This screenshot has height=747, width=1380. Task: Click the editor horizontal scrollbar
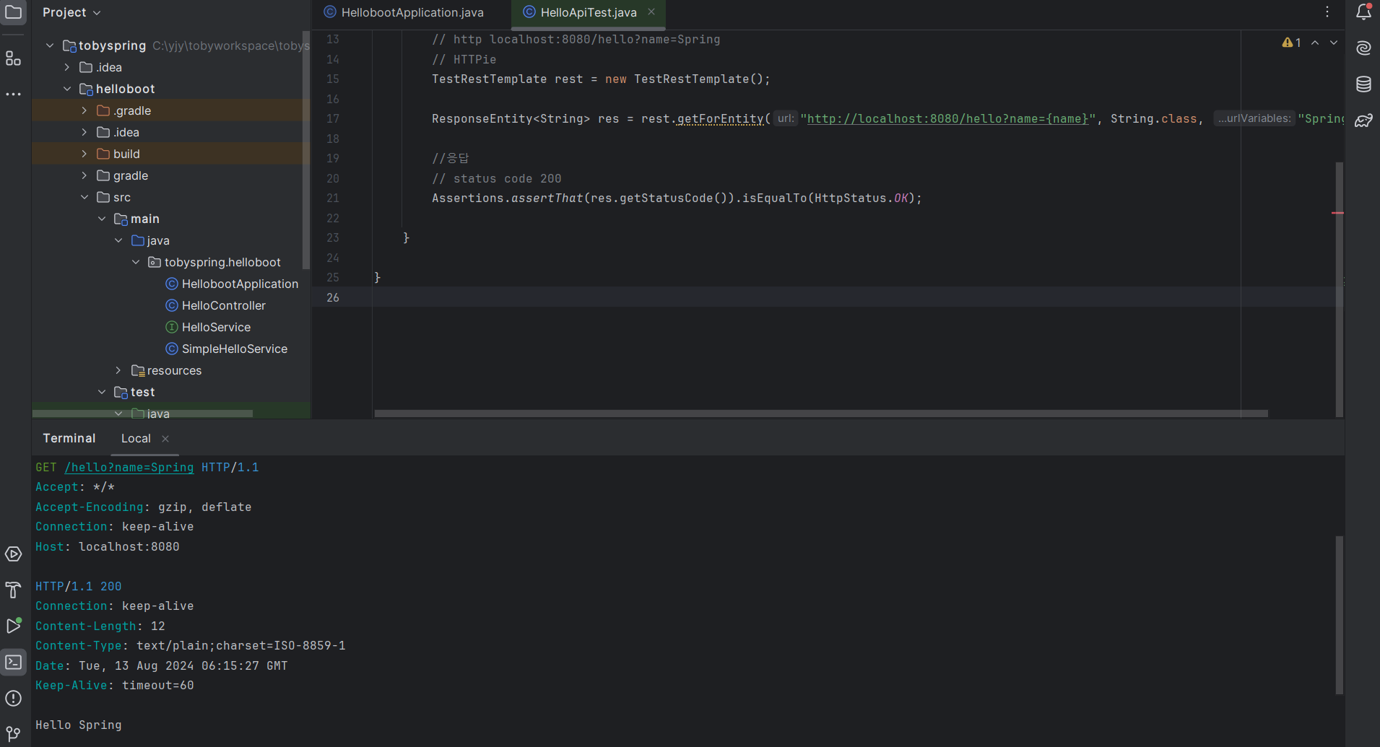click(x=821, y=414)
